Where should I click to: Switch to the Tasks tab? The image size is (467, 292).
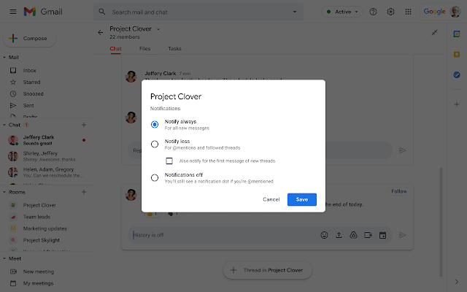(174, 49)
